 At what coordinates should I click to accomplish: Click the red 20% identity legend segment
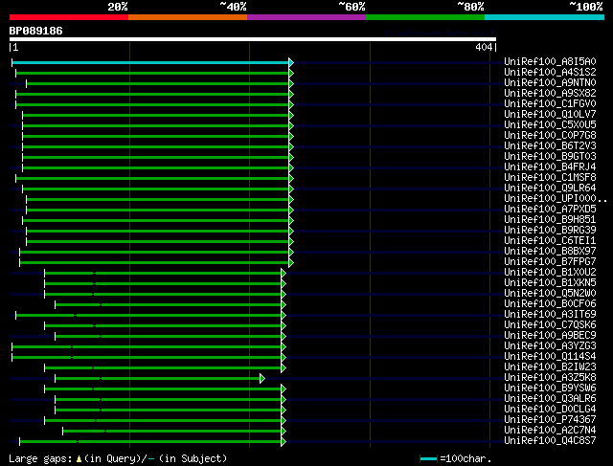pos(69,17)
